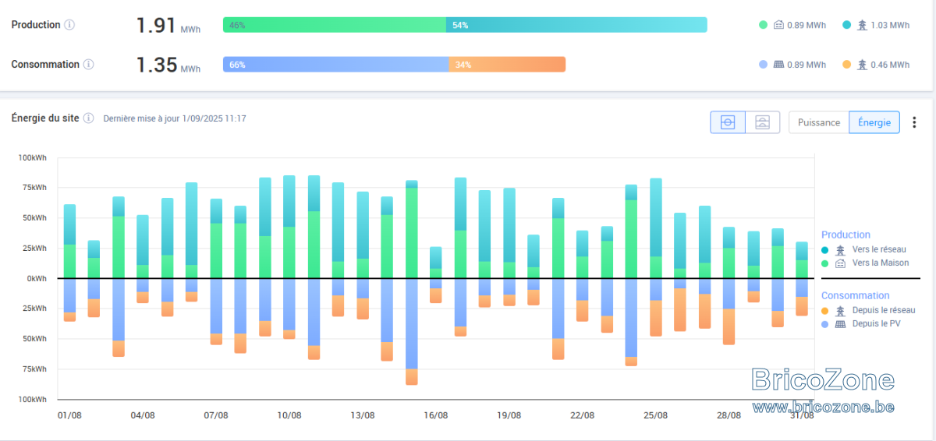The width and height of the screenshot is (936, 441).
Task: Open the three-dot chart options menu
Action: tap(915, 122)
